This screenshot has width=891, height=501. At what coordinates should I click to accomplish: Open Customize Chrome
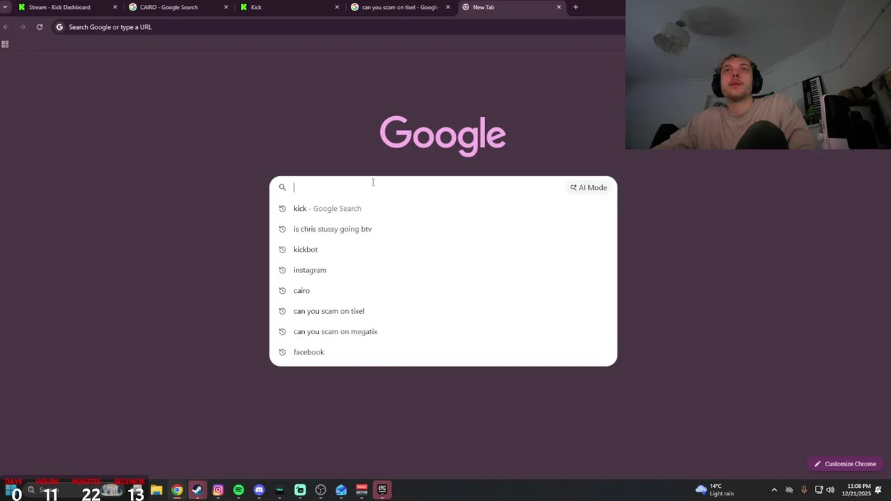click(x=845, y=464)
